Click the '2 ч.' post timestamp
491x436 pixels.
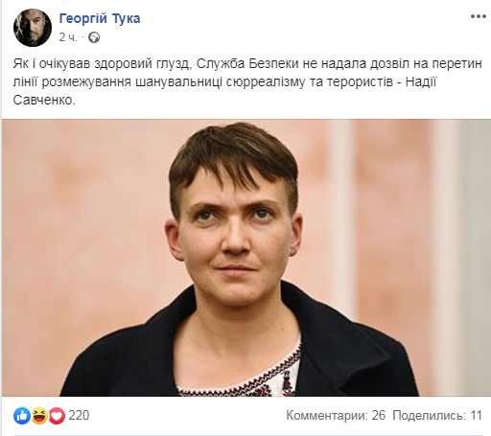[68, 37]
